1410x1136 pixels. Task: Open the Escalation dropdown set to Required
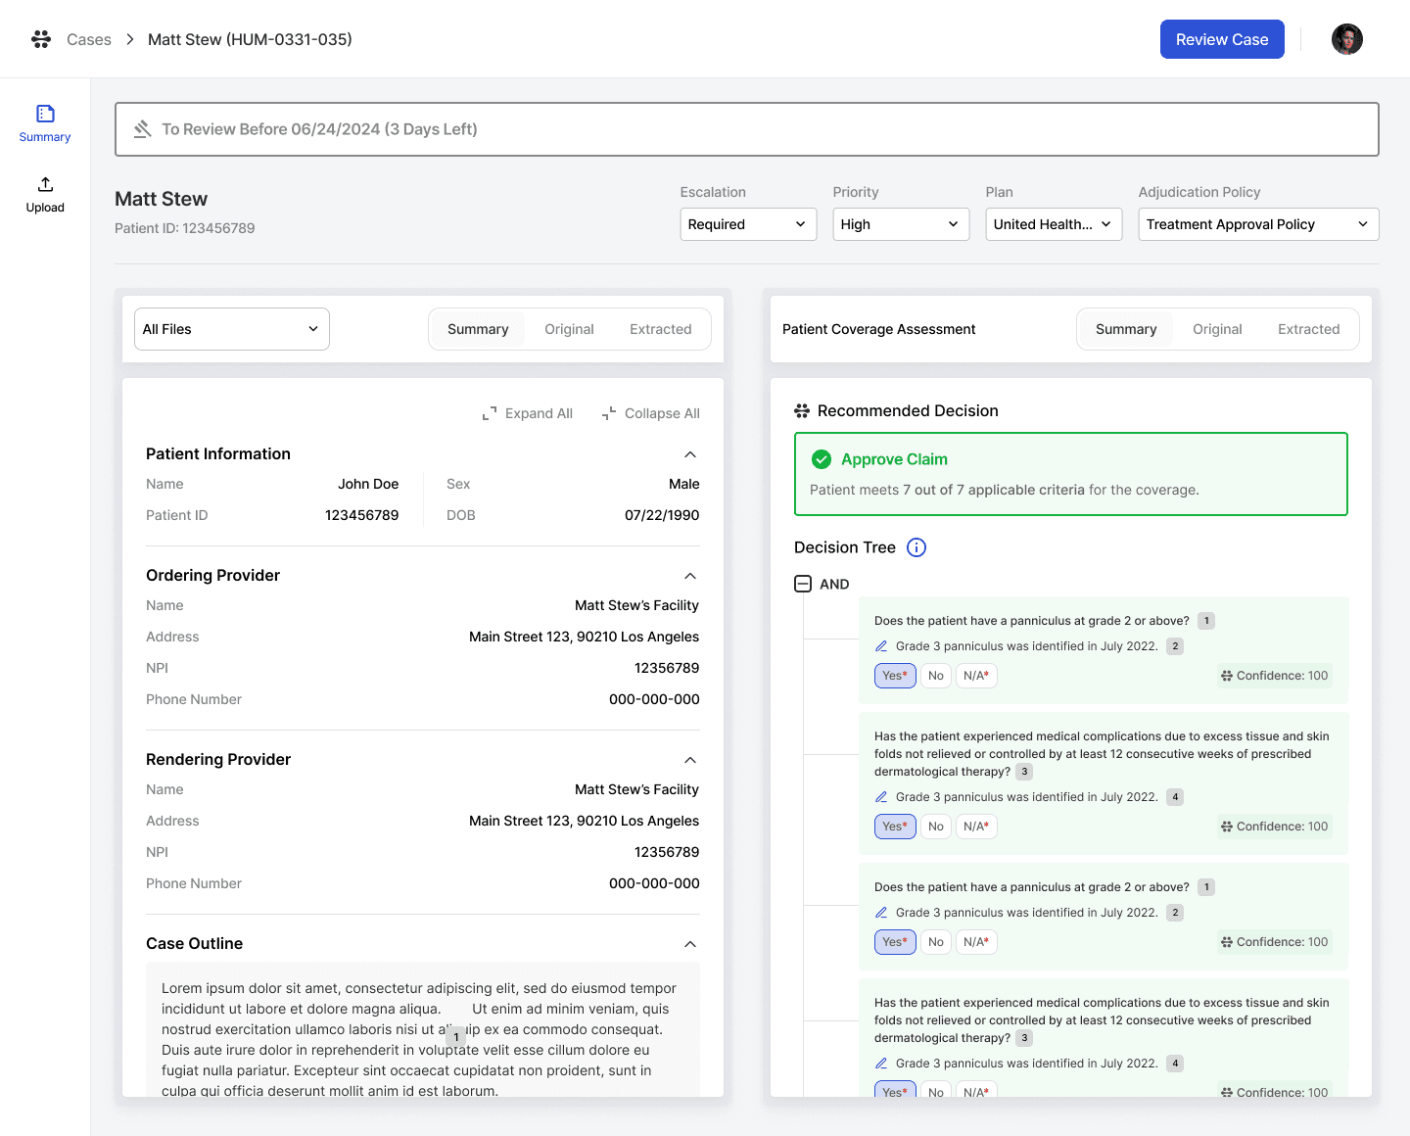(x=748, y=224)
